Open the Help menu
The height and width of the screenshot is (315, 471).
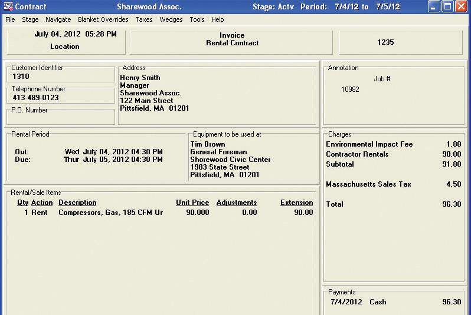(217, 19)
